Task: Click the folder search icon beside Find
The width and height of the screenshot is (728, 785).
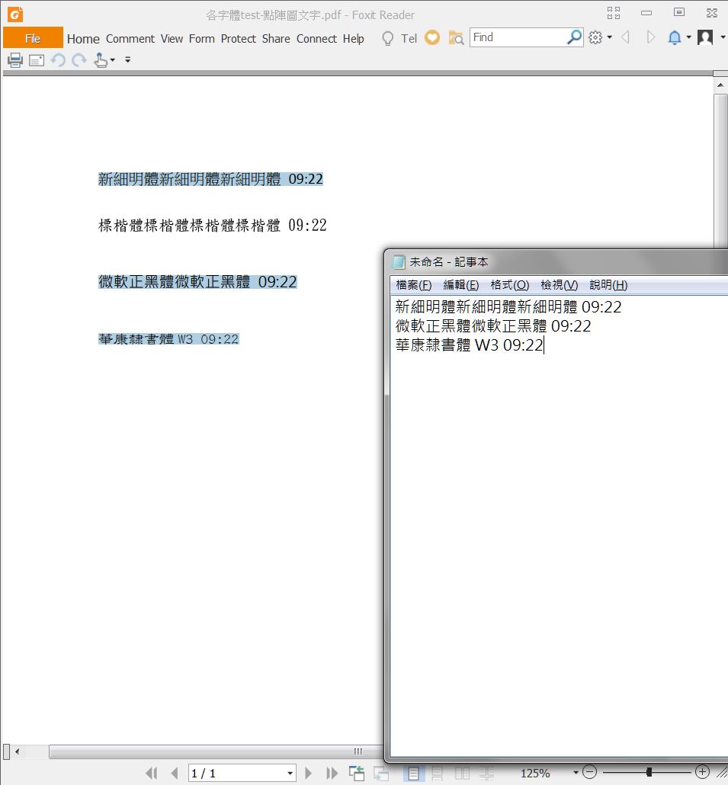Action: click(x=456, y=38)
